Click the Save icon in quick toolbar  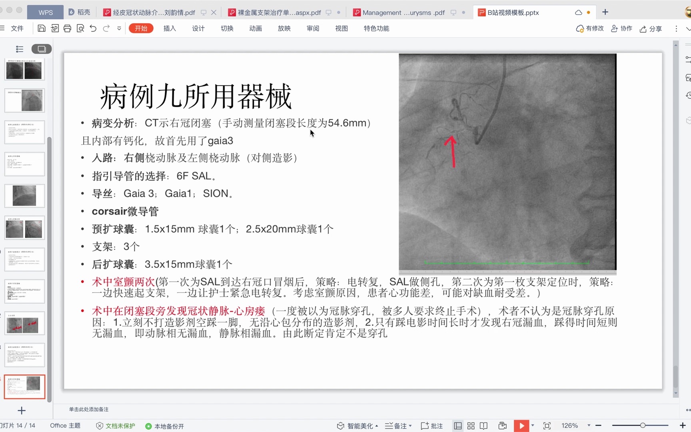(42, 28)
